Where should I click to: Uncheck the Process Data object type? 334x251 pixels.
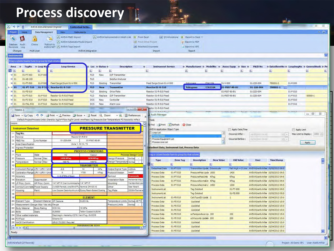pyautogui.click(x=150, y=136)
